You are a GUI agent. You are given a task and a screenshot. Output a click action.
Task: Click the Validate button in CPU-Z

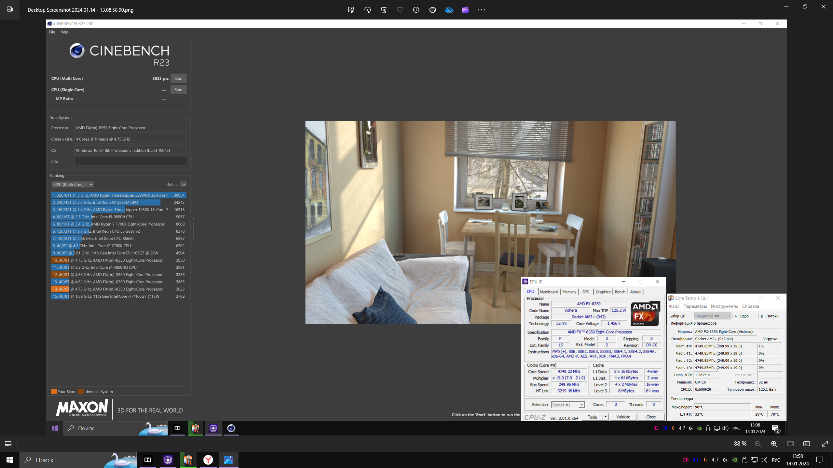[623, 417]
